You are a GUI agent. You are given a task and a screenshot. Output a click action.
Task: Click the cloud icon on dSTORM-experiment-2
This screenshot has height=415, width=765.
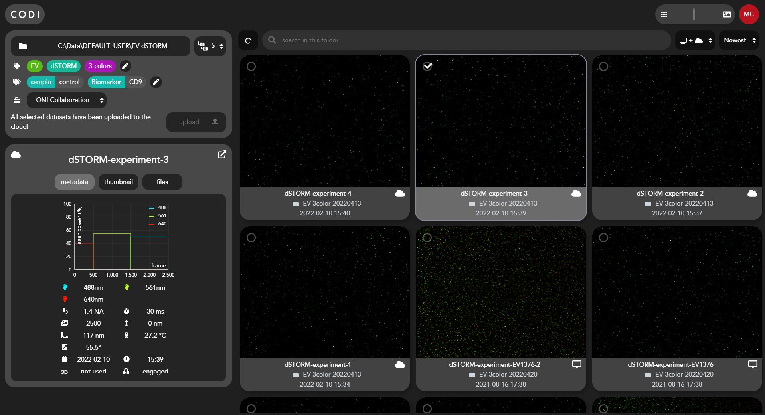coord(752,194)
